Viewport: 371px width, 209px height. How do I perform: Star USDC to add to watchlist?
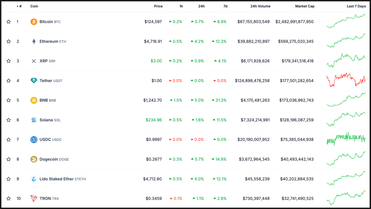point(8,140)
